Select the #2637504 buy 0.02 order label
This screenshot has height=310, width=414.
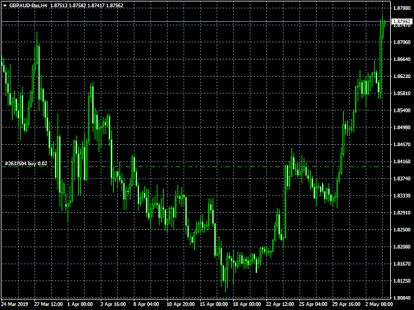26,164
